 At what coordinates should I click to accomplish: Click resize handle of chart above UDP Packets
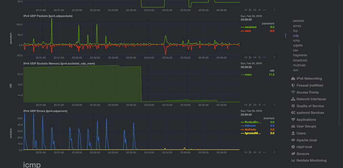274,10
